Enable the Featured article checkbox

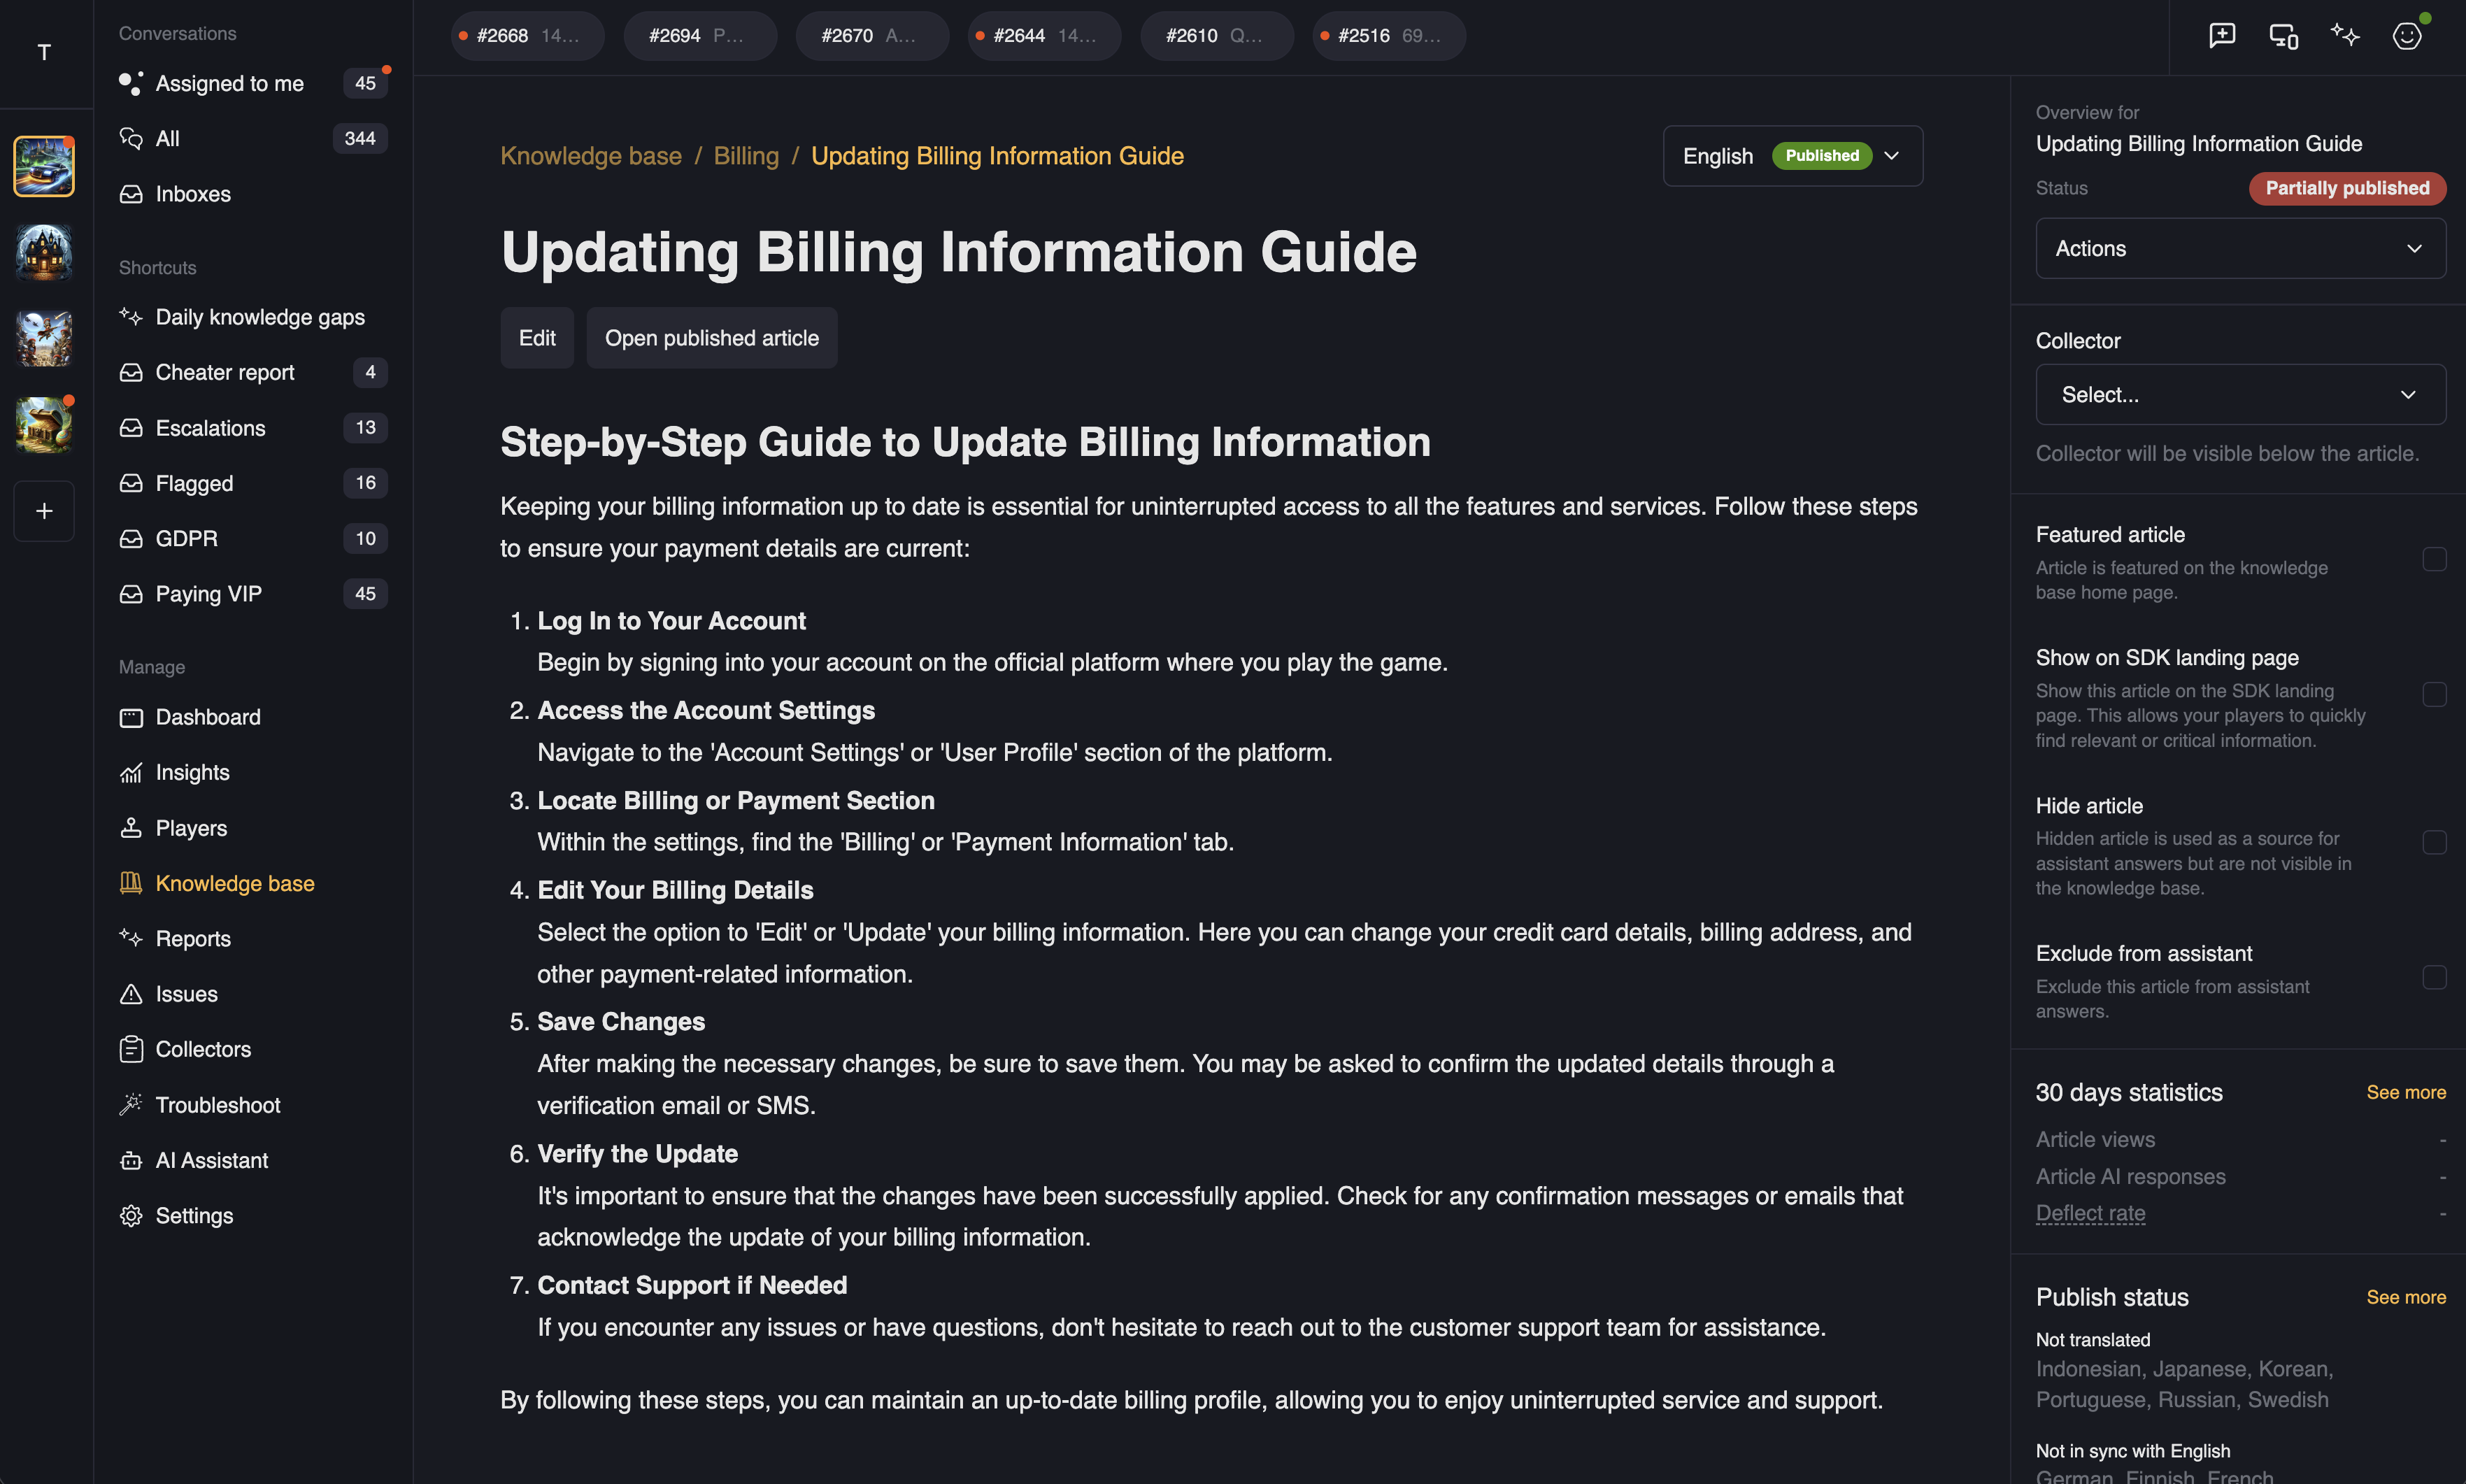click(2434, 559)
